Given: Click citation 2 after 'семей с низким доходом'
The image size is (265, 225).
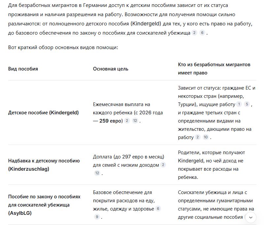Looking at the screenshot, I should pyautogui.click(x=163, y=165).
